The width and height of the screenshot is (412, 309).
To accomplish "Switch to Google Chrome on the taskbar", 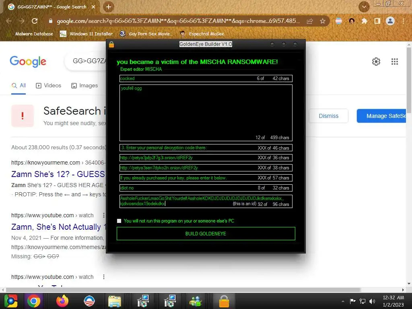I will click(x=34, y=301).
